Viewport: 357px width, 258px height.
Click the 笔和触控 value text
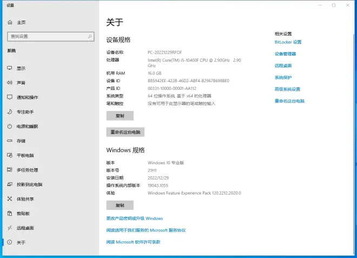click(x=181, y=104)
